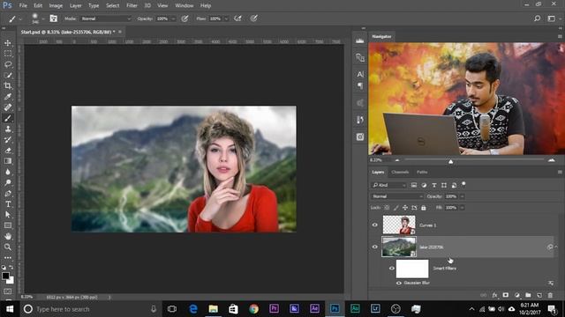Click the search icon in options bar

point(538,18)
